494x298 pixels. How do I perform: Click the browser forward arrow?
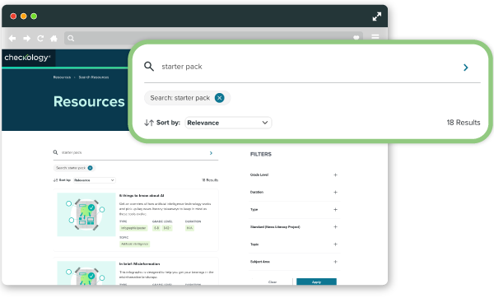[x=27, y=39]
